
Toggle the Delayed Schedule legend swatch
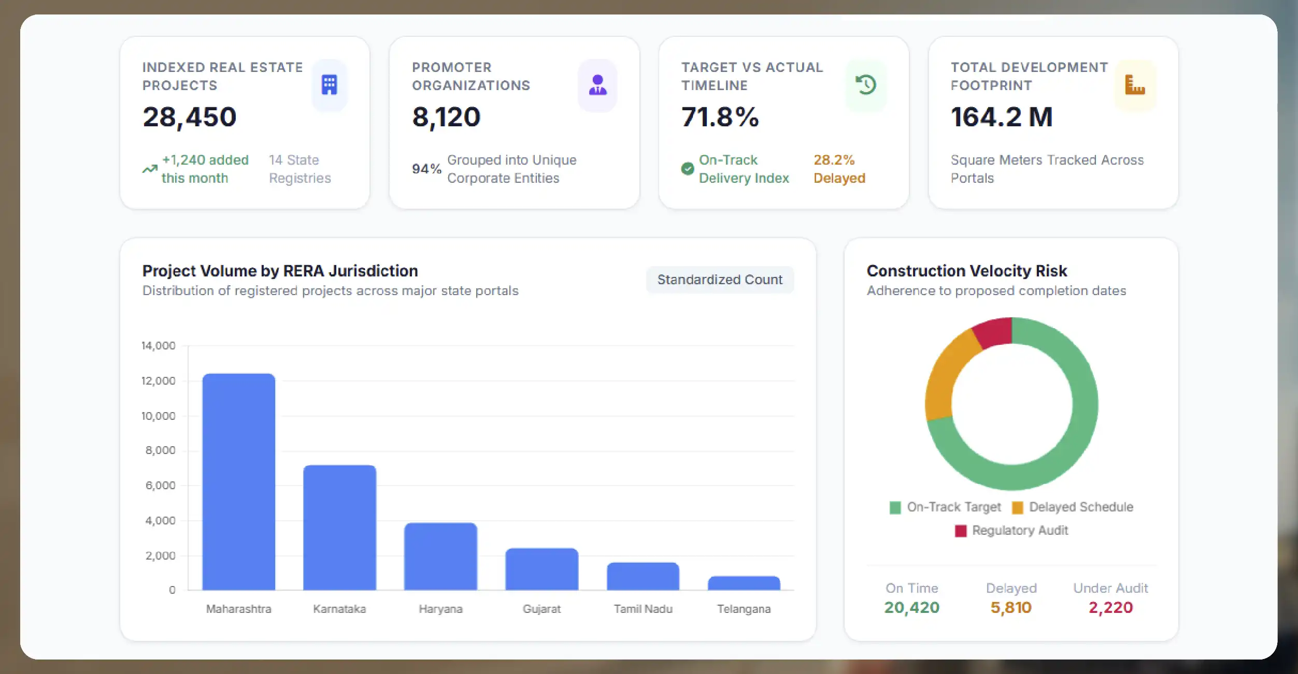(x=1017, y=507)
